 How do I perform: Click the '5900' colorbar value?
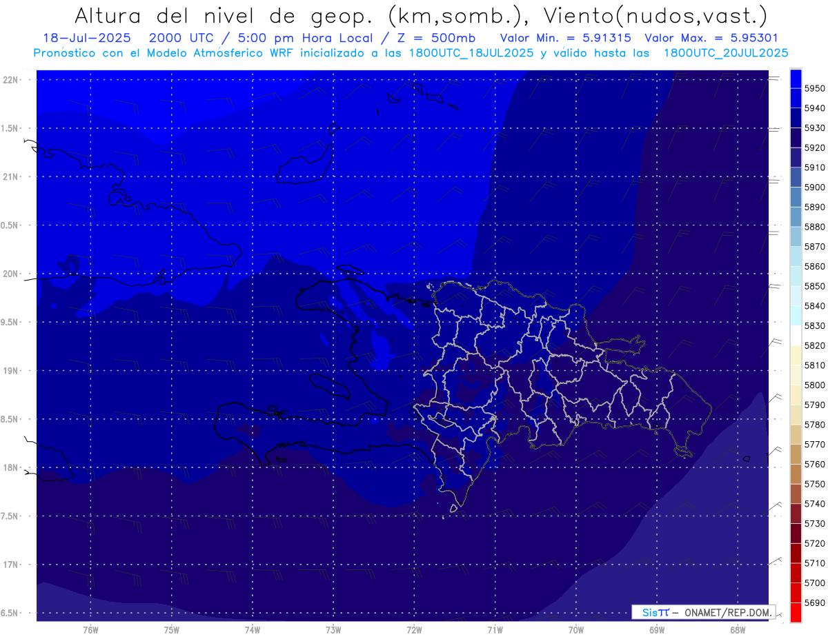click(x=815, y=187)
